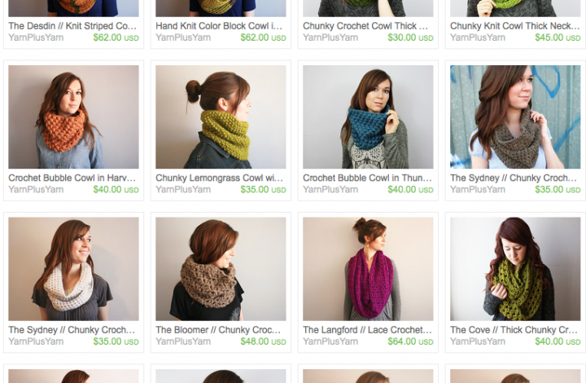Image resolution: width=586 pixels, height=383 pixels.
Task: Click 'Chunky Knit Cowl Thick Neck' title
Action: tap(515, 26)
